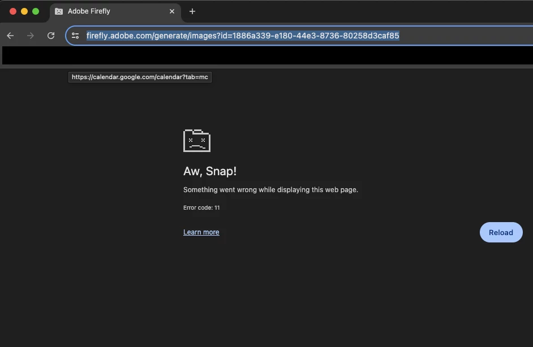Viewport: 533px width, 347px height.
Task: Maximize window with green traffic light button
Action: (36, 11)
